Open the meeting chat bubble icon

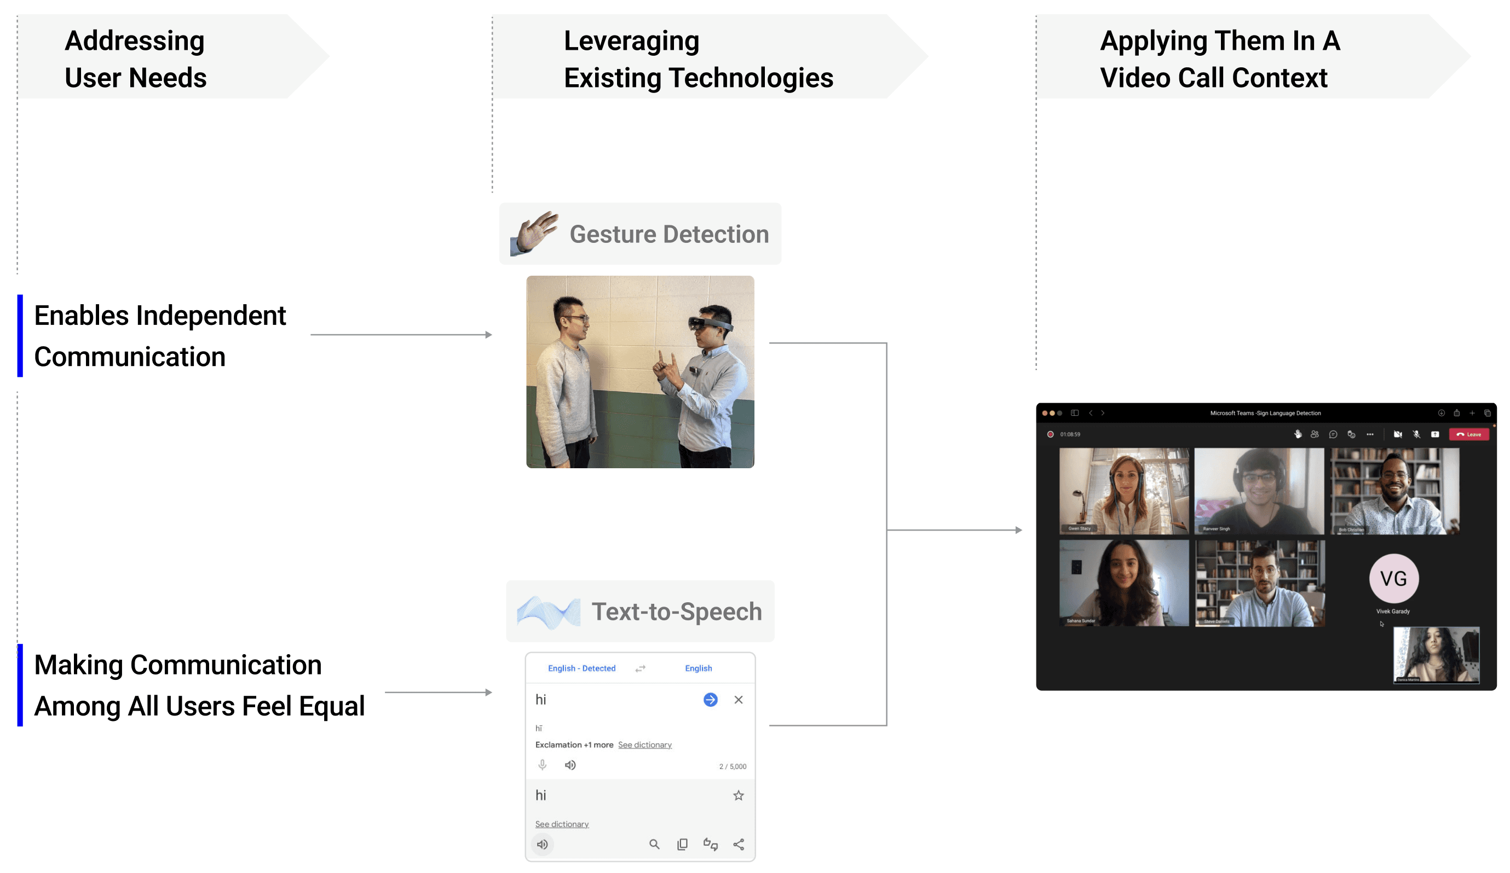(1333, 434)
